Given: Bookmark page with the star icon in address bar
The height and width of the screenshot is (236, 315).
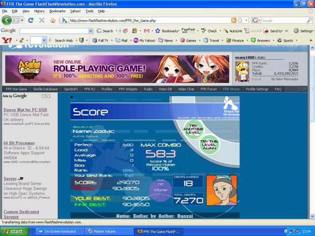Looking at the screenshot, I should click(x=240, y=20).
